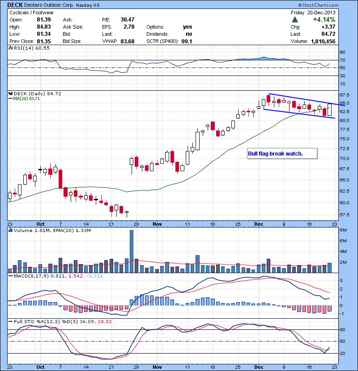Click the P/E value 30.47

[128, 20]
